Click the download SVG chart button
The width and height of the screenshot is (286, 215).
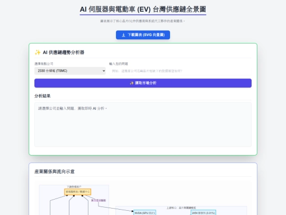point(143,35)
